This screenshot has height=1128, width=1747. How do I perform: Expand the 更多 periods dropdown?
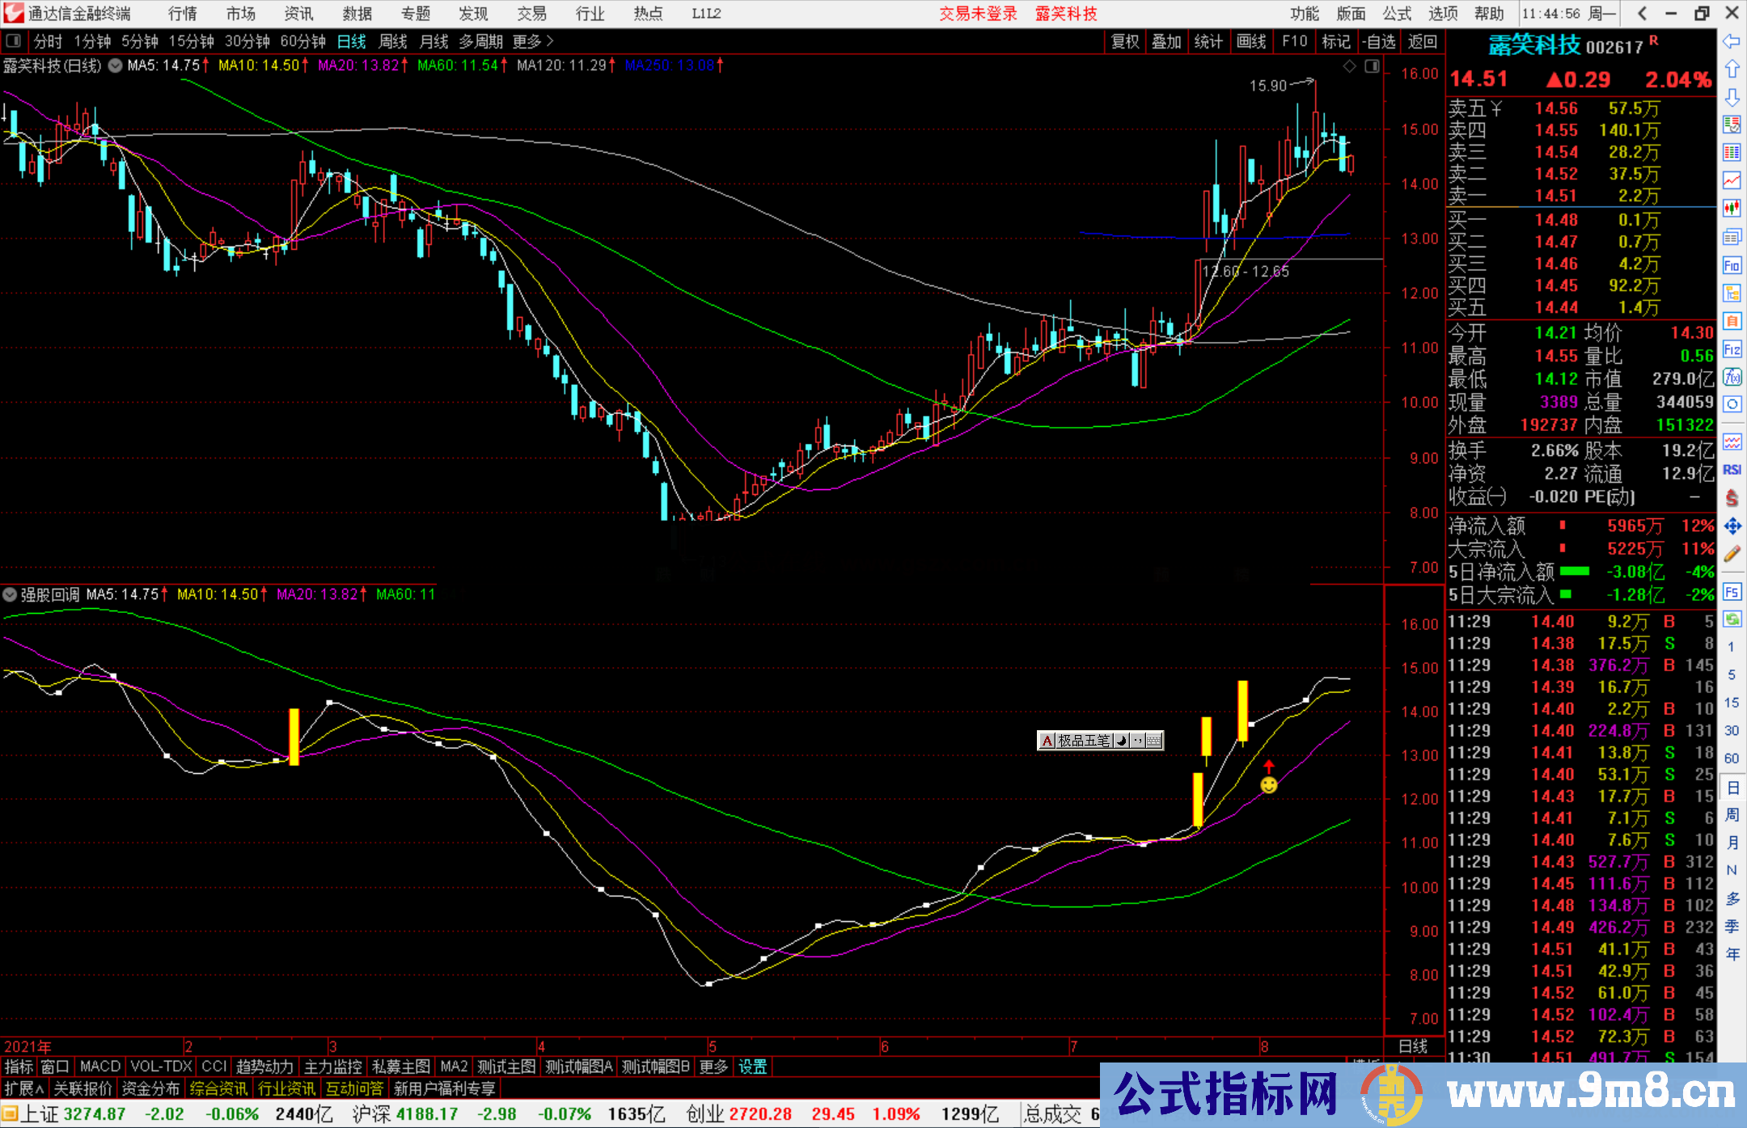tap(532, 41)
